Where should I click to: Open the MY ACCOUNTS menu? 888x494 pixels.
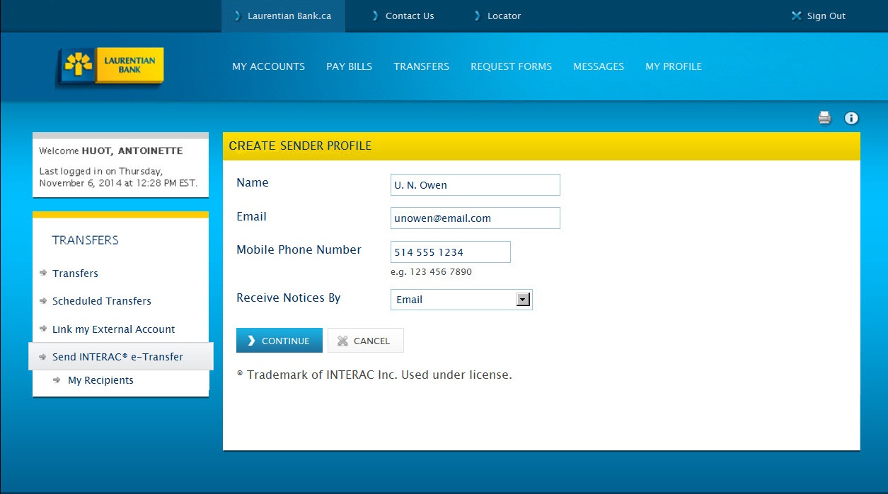pos(269,66)
